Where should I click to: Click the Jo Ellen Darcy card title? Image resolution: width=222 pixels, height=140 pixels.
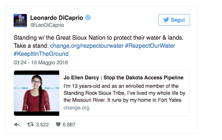123,78
